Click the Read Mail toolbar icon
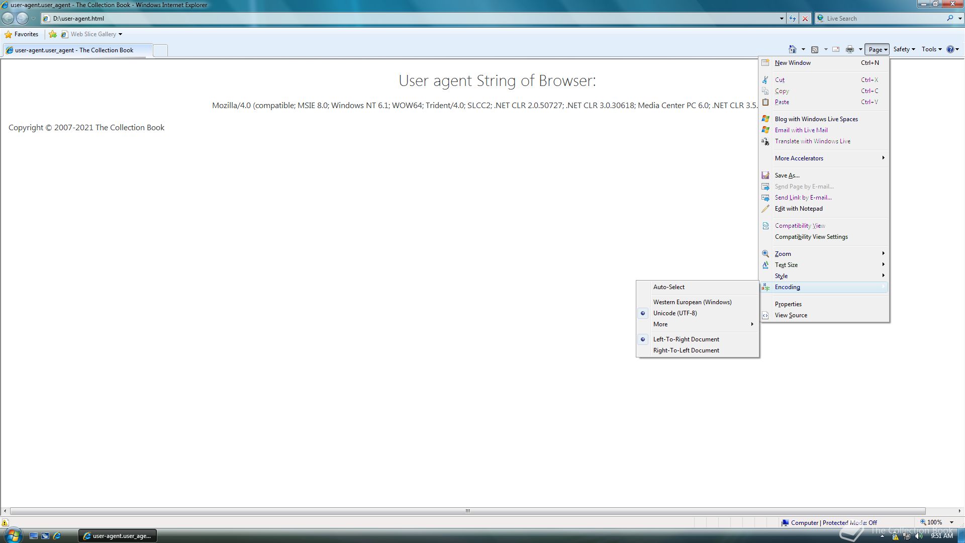 tap(836, 49)
